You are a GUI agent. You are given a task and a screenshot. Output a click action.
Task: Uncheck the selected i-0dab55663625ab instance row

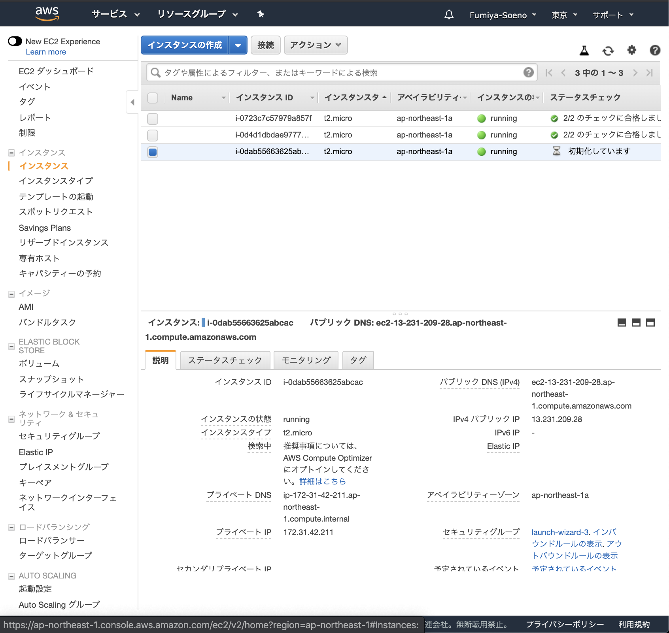click(x=152, y=151)
